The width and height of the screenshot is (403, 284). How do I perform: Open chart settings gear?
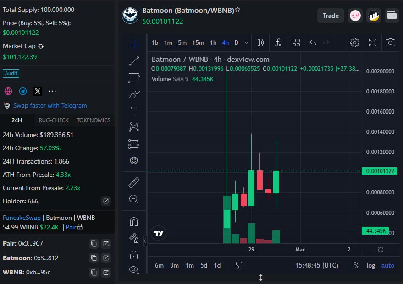(x=355, y=43)
